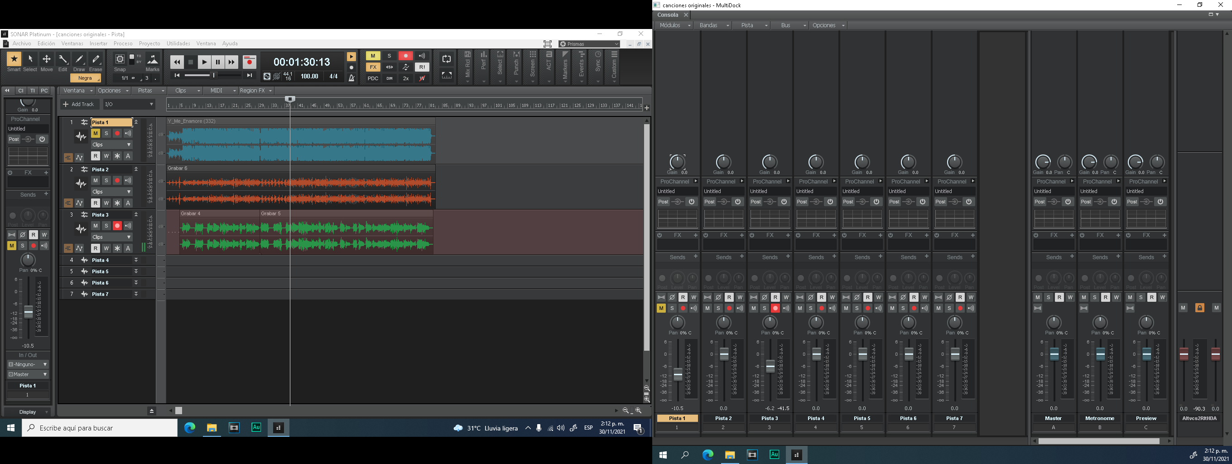Click the Pista 2 pan knob in Consola
The height and width of the screenshot is (464, 1232).
point(724,323)
